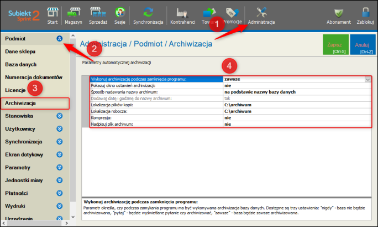Open the Sesje toolbar icon
Image resolution: width=378 pixels, height=227 pixels.
[119, 13]
